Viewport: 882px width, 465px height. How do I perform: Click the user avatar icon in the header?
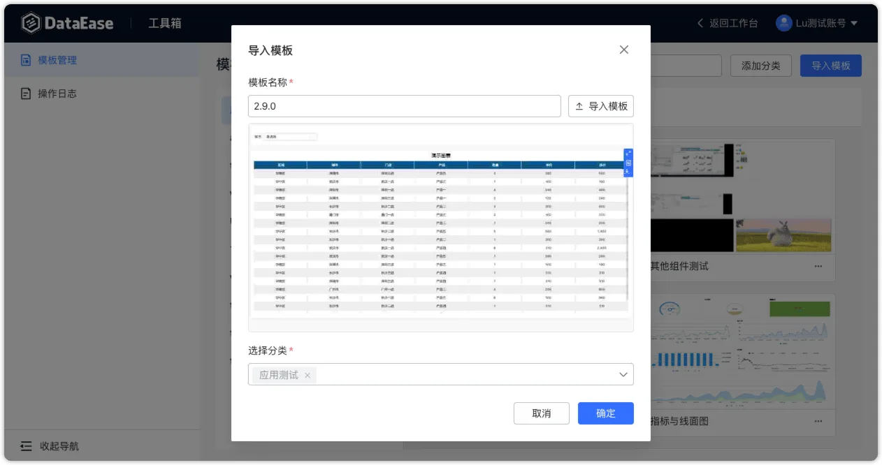pos(784,23)
